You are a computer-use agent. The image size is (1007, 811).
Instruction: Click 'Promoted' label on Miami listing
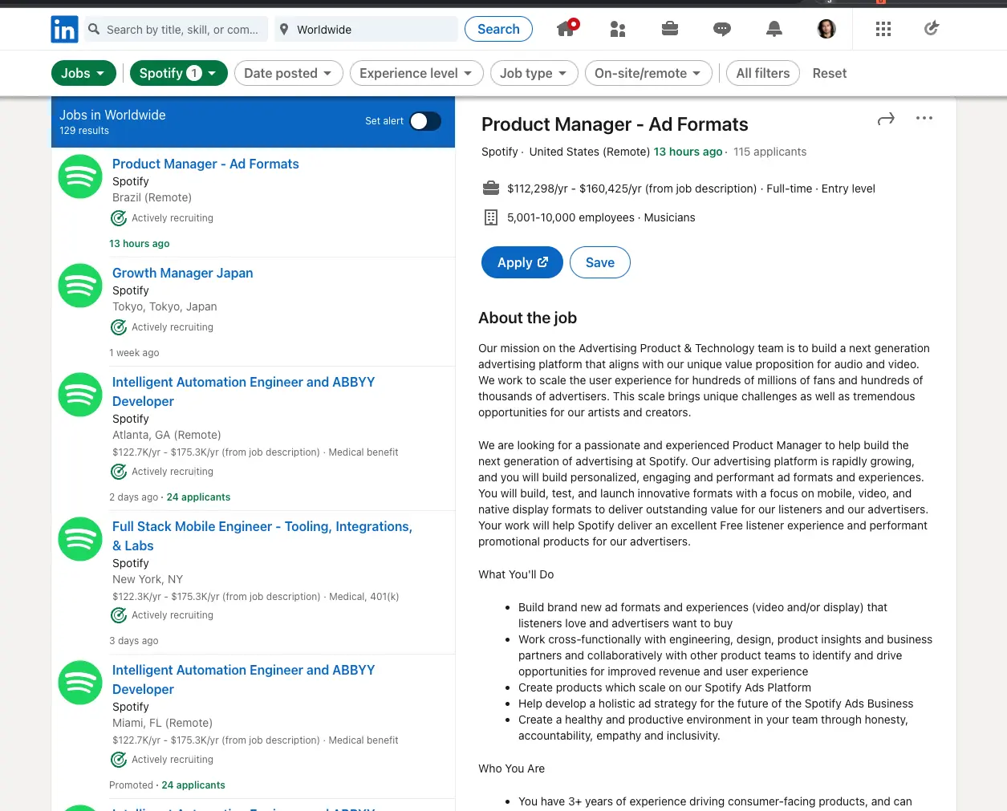coord(131,785)
